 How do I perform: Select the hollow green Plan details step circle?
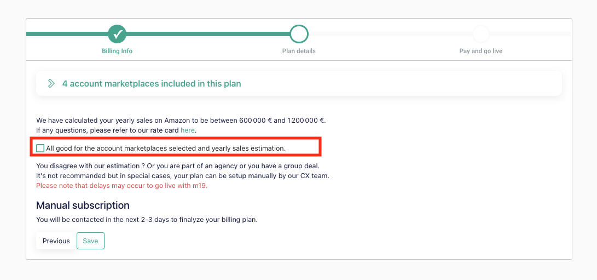click(299, 34)
